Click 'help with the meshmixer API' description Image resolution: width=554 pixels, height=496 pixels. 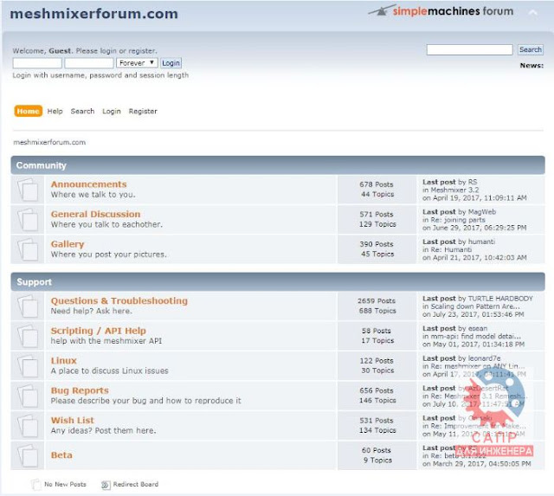pyautogui.click(x=106, y=341)
